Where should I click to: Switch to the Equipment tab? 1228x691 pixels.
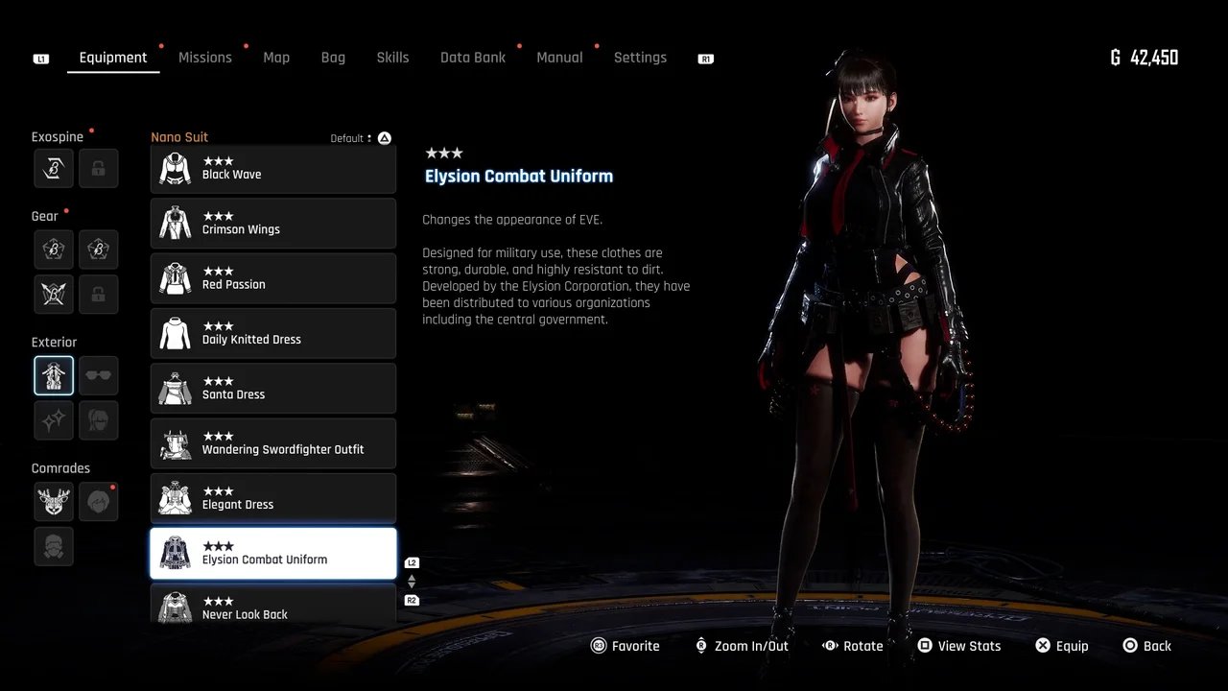pyautogui.click(x=113, y=58)
